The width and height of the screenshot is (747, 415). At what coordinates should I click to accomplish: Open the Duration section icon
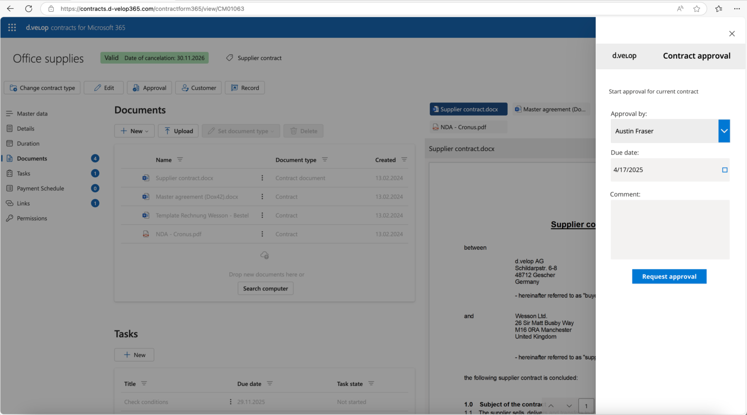coord(10,143)
